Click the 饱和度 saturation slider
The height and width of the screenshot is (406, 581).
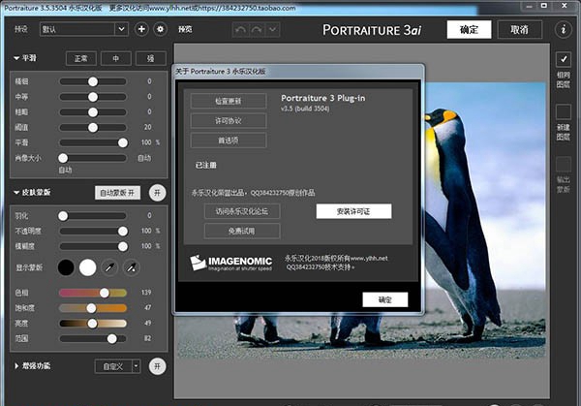(93, 308)
